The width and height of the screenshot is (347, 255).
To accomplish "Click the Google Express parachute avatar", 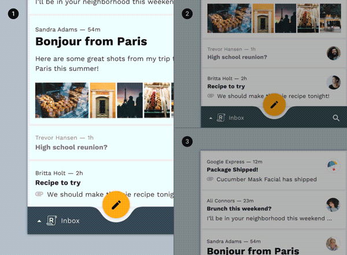I will point(333,166).
